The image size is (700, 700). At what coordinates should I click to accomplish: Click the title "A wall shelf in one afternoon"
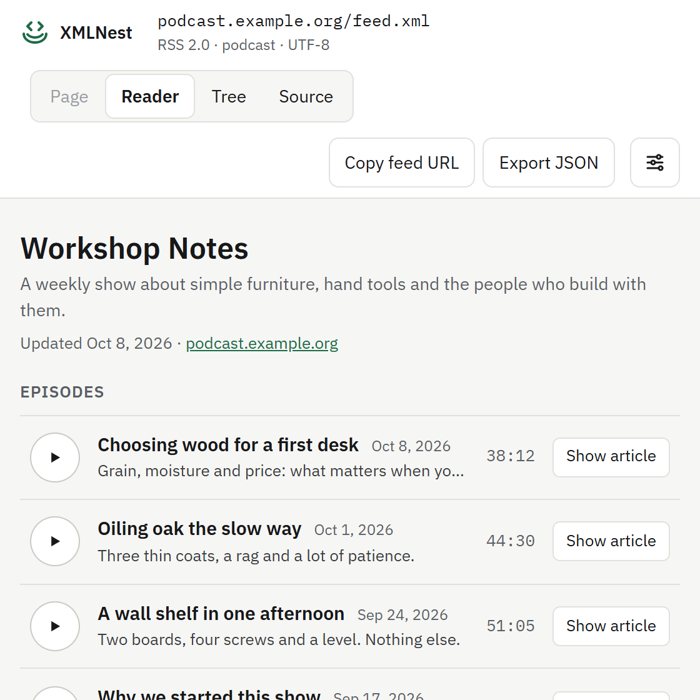click(221, 614)
